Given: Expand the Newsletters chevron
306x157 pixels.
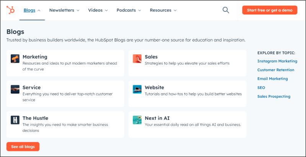Looking at the screenshot, I should click(x=78, y=11).
